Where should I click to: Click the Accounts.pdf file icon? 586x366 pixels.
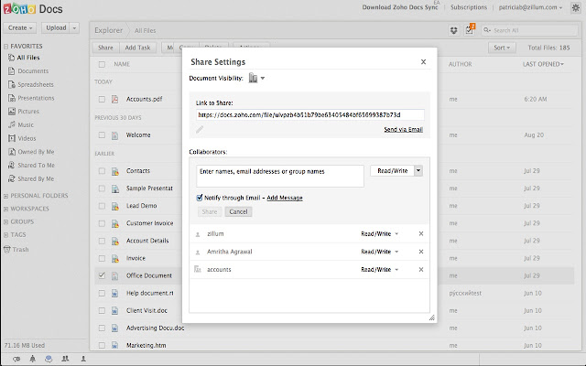click(114, 99)
